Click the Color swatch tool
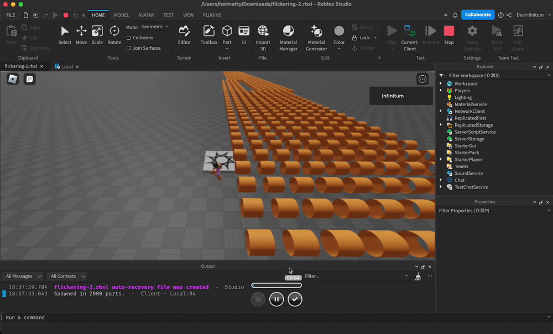This screenshot has width=553, height=334. tap(339, 31)
